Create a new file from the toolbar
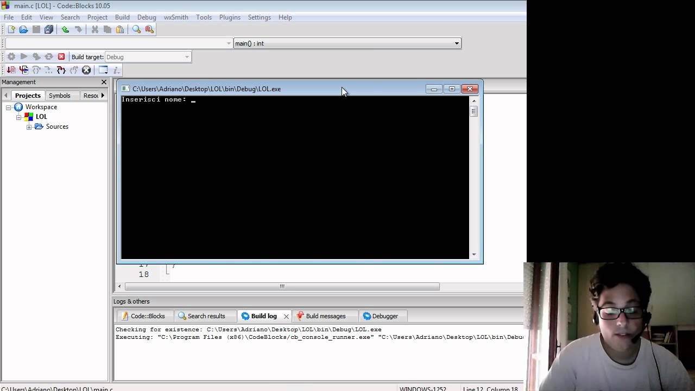Image resolution: width=695 pixels, height=391 pixels. [x=11, y=30]
